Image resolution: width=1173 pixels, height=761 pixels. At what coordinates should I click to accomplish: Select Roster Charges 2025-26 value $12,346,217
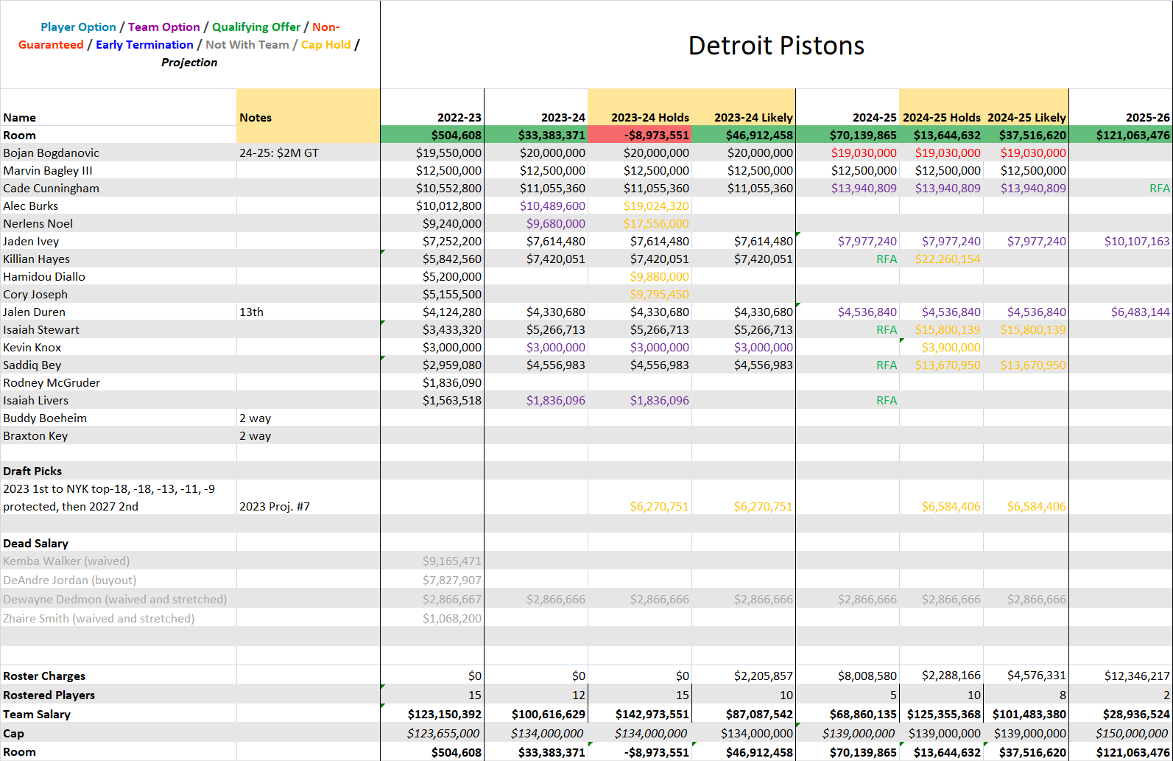point(1137,676)
